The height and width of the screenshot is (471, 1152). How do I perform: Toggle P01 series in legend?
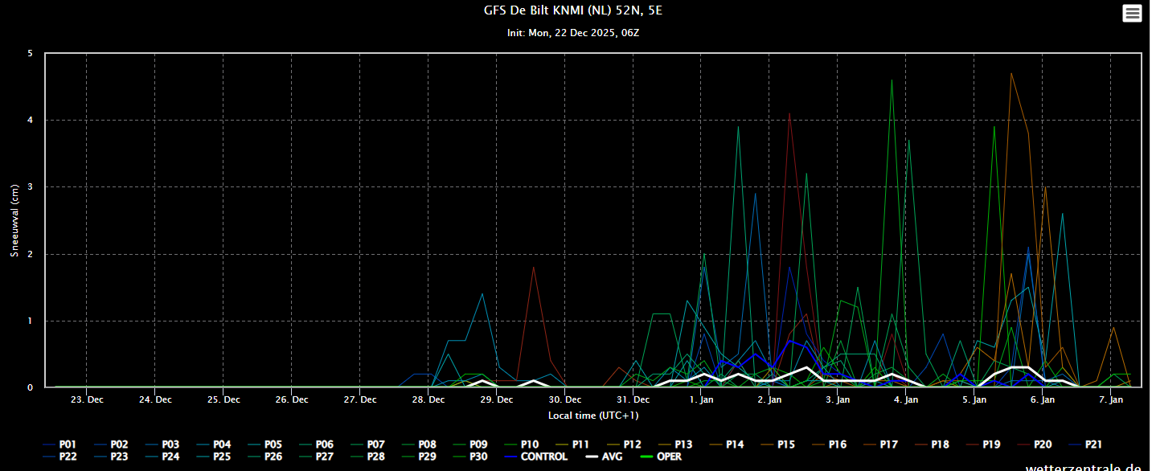(x=60, y=444)
